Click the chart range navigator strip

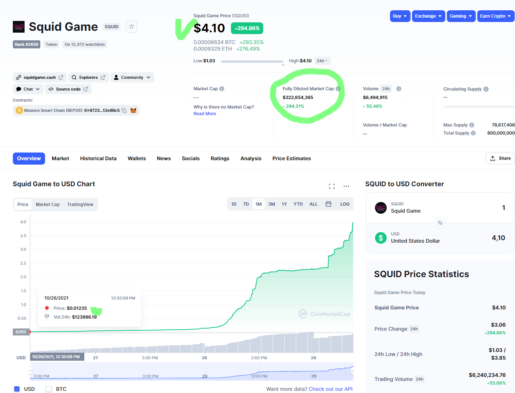(192, 371)
